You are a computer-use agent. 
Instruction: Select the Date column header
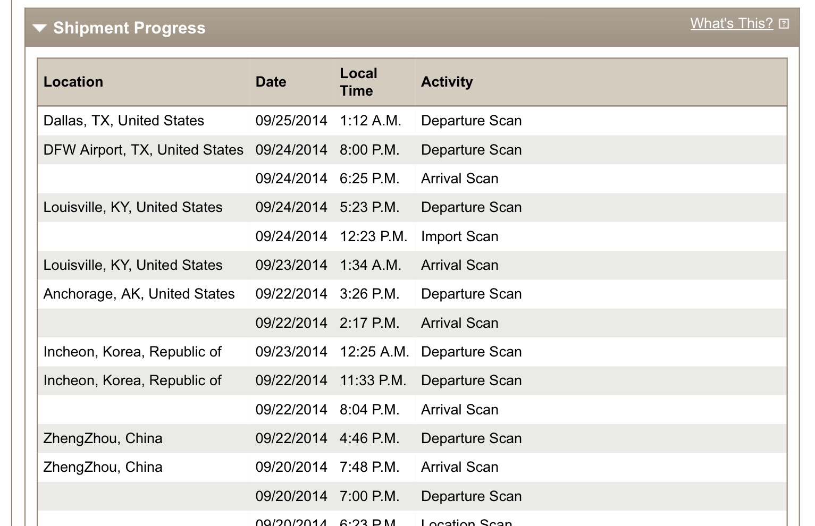(x=271, y=82)
